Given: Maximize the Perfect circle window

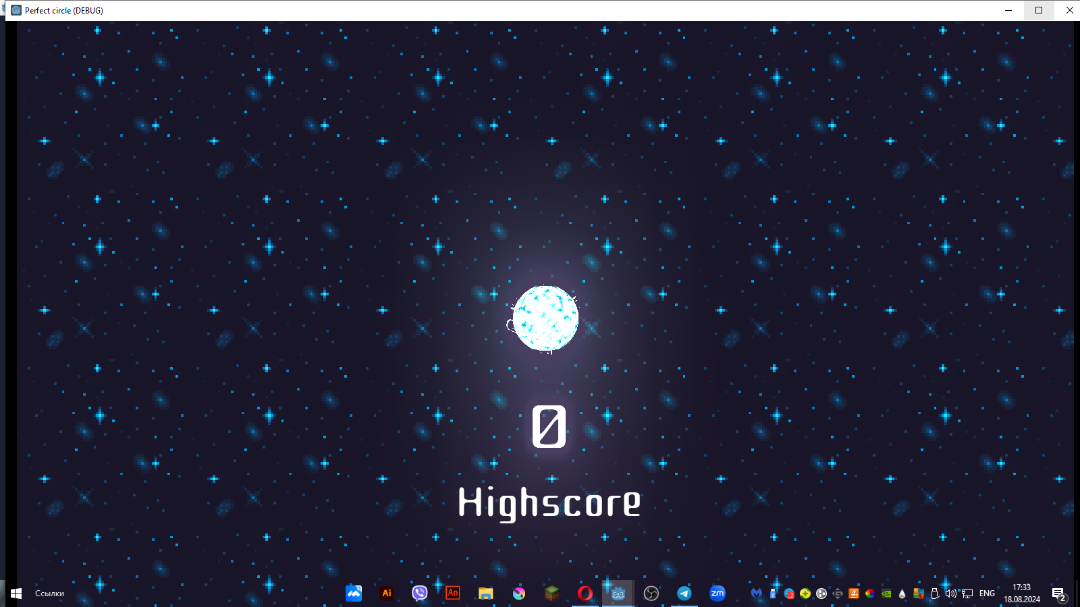Looking at the screenshot, I should coord(1039,10).
